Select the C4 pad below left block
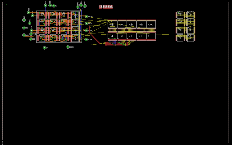 (x=44, y=48)
